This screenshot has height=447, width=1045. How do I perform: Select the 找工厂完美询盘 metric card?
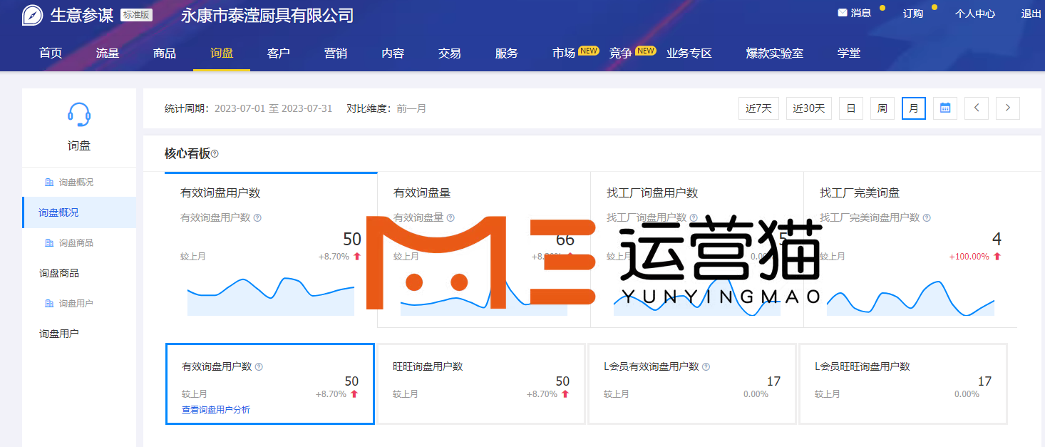pyautogui.click(x=910, y=250)
